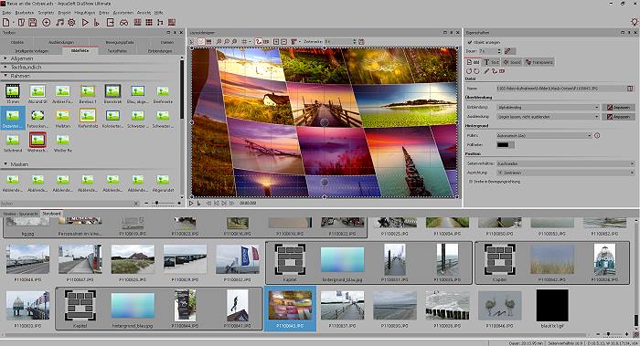Click Play-from-current-position icon in main toolbar
The width and height of the screenshot is (640, 346).
96,23
